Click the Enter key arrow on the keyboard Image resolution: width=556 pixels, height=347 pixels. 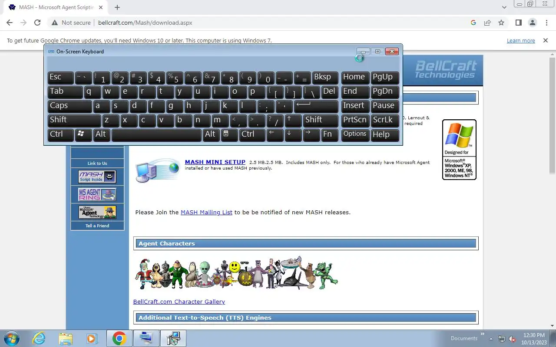(x=316, y=106)
